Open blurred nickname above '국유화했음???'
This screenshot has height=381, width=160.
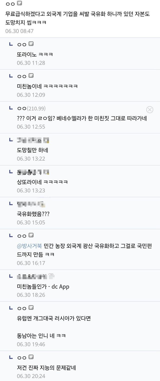coord(31,204)
